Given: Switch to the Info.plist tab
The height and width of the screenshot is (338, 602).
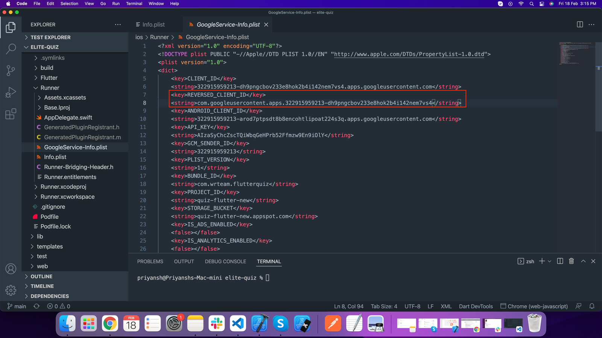Looking at the screenshot, I should click(x=154, y=25).
